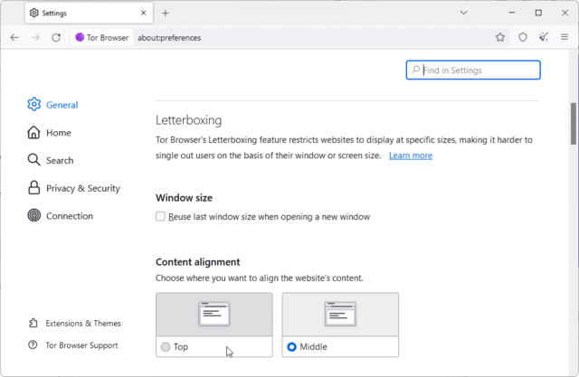Open Extensions & Themes
The width and height of the screenshot is (579, 377).
click(74, 323)
